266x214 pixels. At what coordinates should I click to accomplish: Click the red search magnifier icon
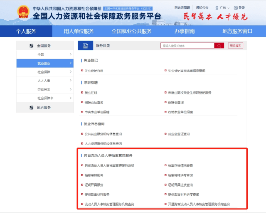(x=219, y=46)
